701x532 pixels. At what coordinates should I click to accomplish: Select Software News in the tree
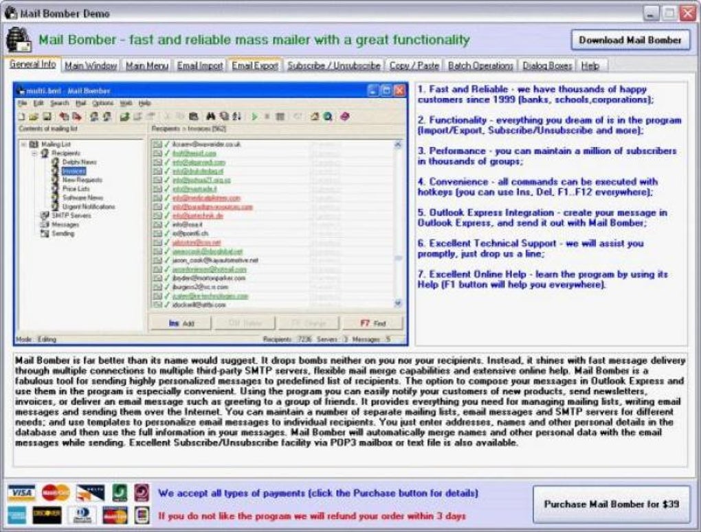[82, 198]
